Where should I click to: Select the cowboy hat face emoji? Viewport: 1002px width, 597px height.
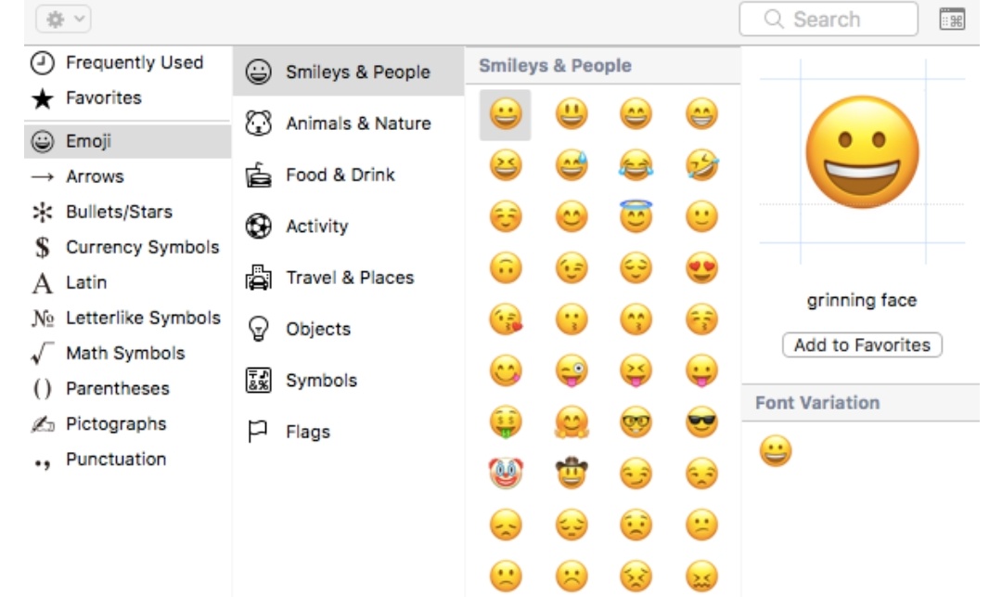tap(572, 474)
